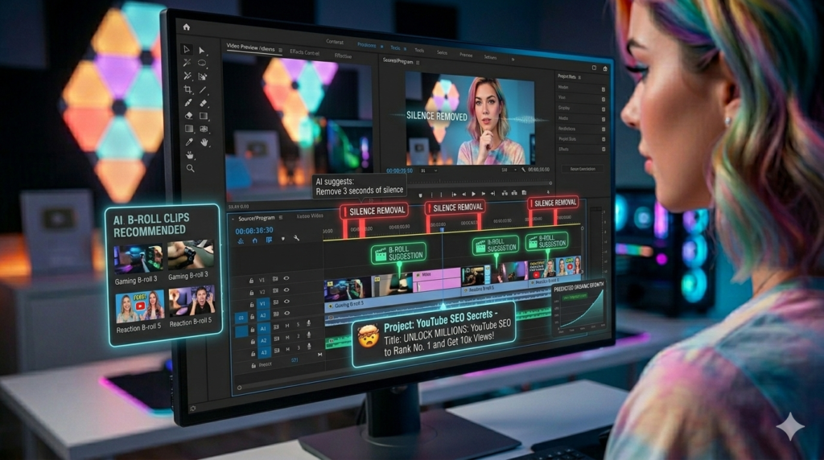
Task: Click the Home icon above the toolbar
Action: pos(186,27)
